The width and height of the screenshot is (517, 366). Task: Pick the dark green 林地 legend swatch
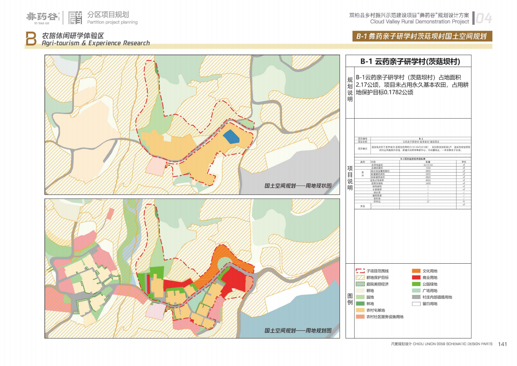coord(360,303)
